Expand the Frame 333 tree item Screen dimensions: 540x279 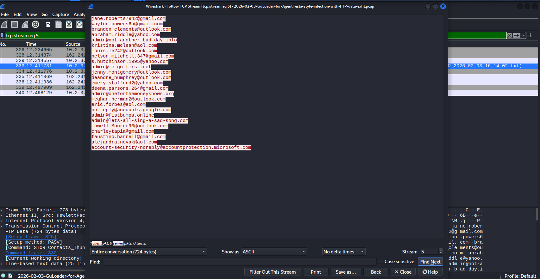[2, 210]
